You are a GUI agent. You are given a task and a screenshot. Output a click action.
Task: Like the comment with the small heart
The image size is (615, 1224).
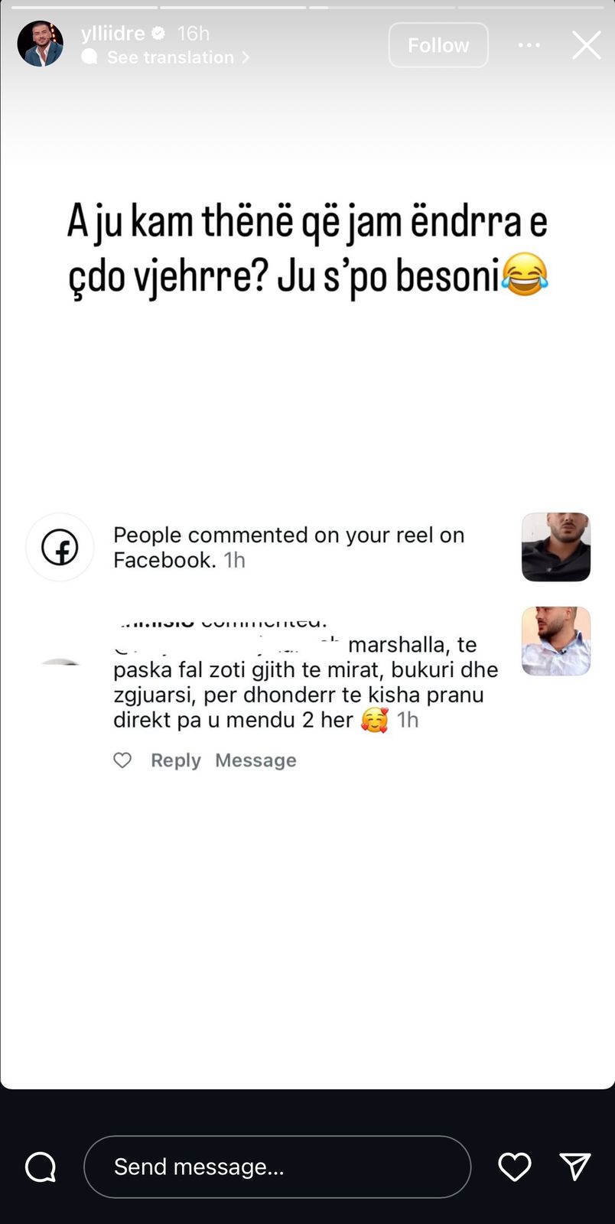coord(122,760)
